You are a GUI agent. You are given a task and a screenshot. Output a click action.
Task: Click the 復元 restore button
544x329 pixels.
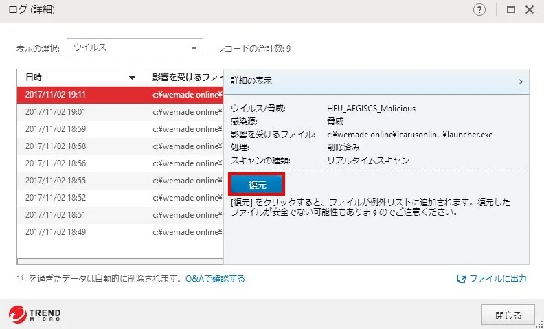point(257,185)
